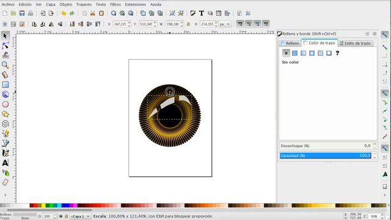Select the Measure tool
This screenshot has height=220, width=391.
click(5, 75)
